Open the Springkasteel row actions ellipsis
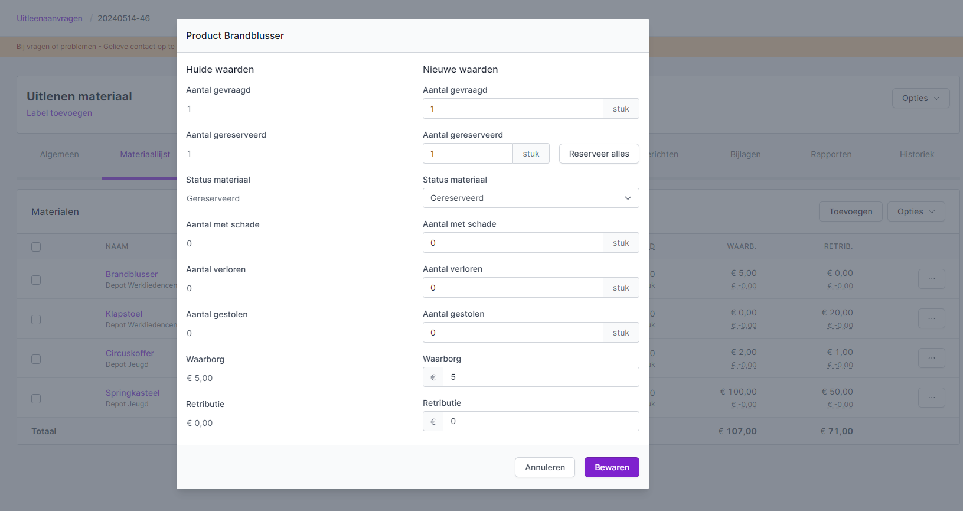The image size is (963, 511). 931,398
